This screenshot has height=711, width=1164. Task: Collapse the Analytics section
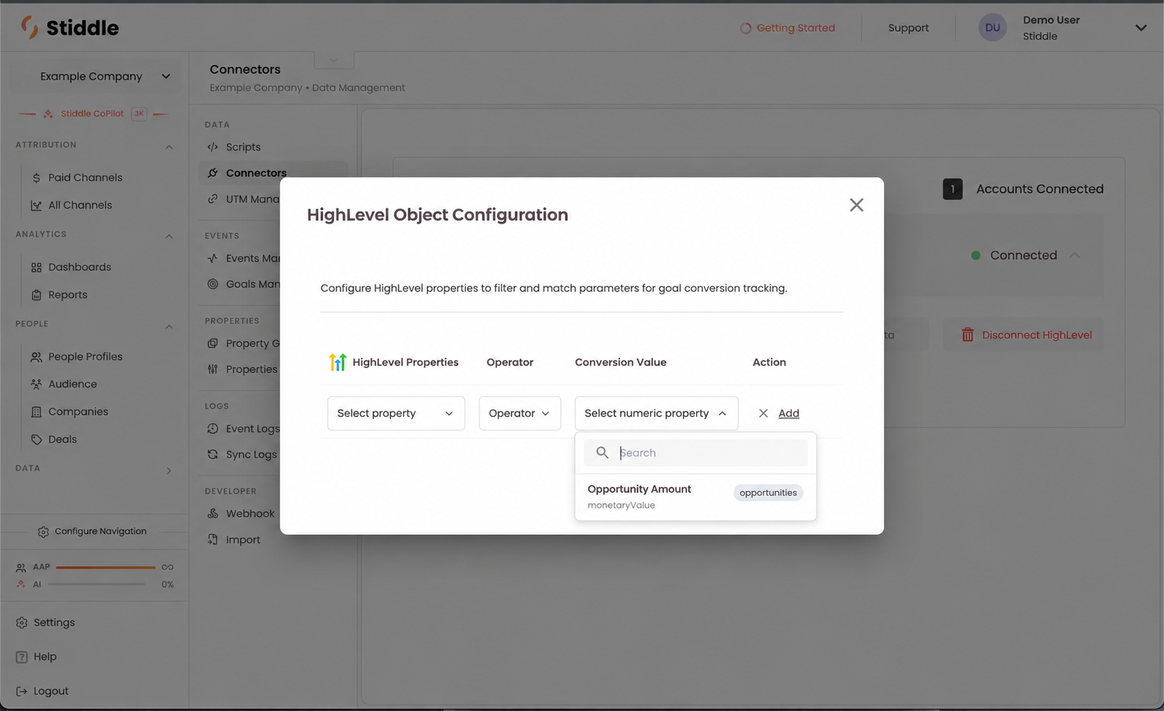coord(169,237)
